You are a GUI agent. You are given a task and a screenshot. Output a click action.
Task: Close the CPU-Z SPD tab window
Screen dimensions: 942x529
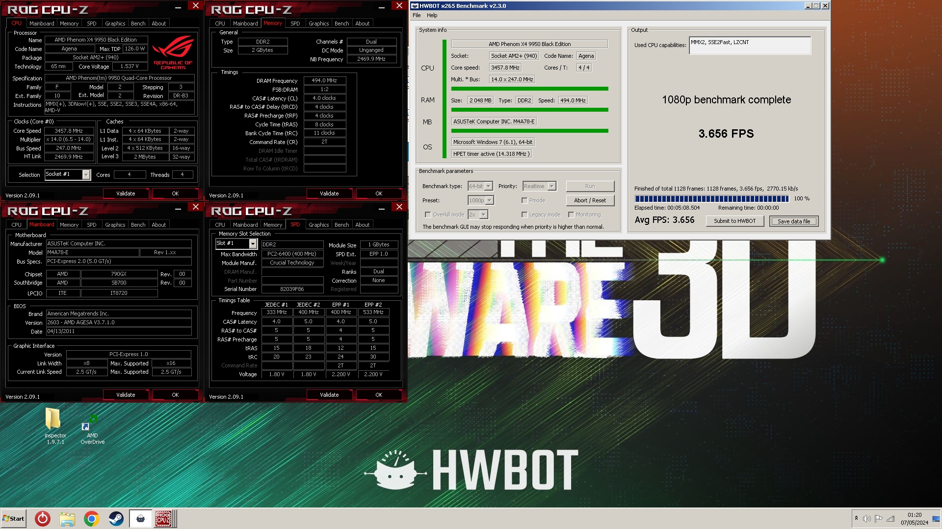(399, 207)
